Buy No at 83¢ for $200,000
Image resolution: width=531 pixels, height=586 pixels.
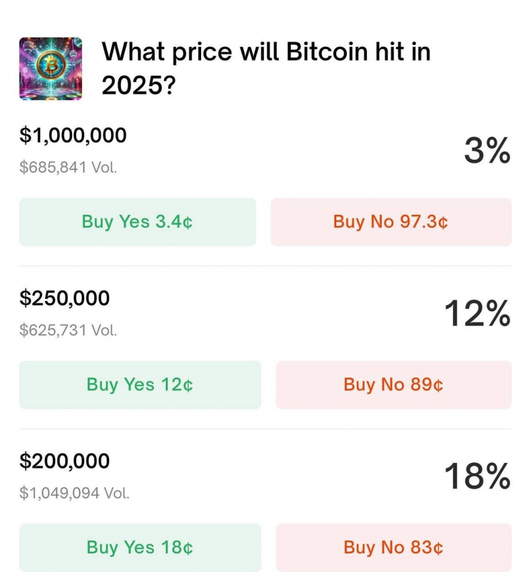pyautogui.click(x=394, y=548)
